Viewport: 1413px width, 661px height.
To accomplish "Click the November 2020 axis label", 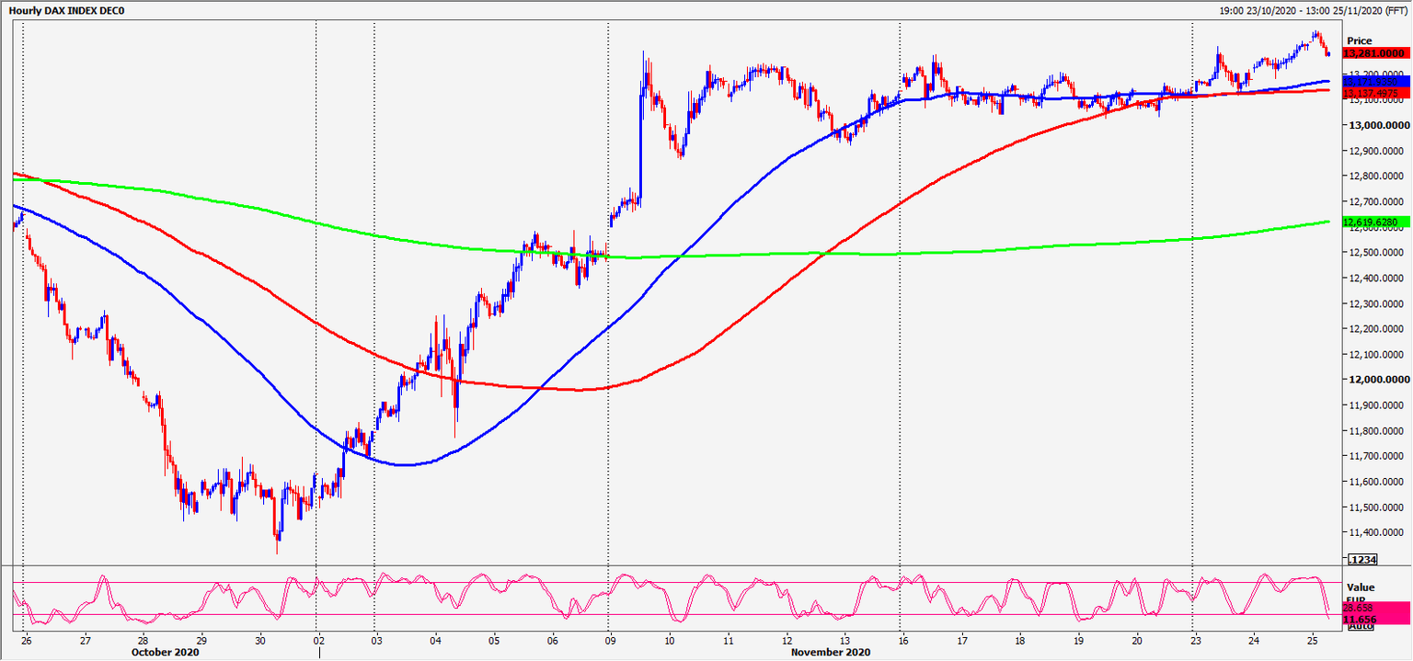I will pyautogui.click(x=831, y=653).
